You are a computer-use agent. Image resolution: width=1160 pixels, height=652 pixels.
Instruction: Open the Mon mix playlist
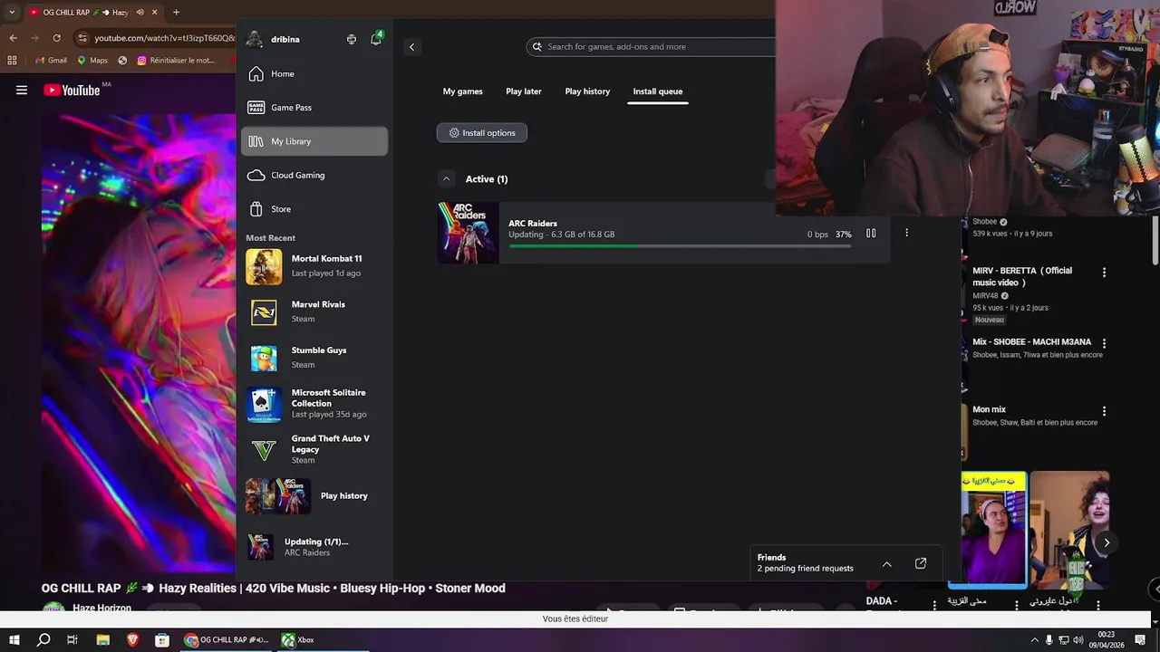pos(989,409)
